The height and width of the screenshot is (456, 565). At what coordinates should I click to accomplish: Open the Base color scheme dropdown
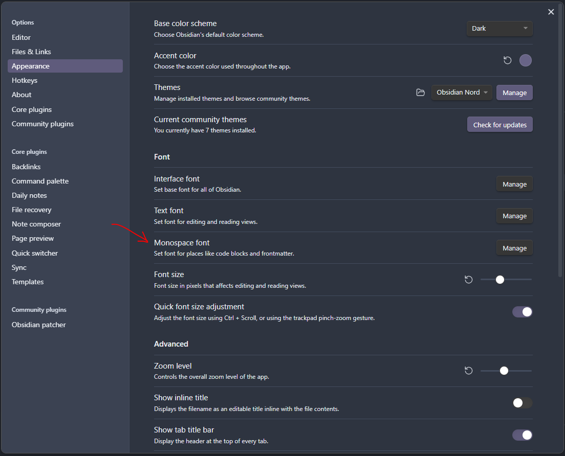(x=499, y=29)
